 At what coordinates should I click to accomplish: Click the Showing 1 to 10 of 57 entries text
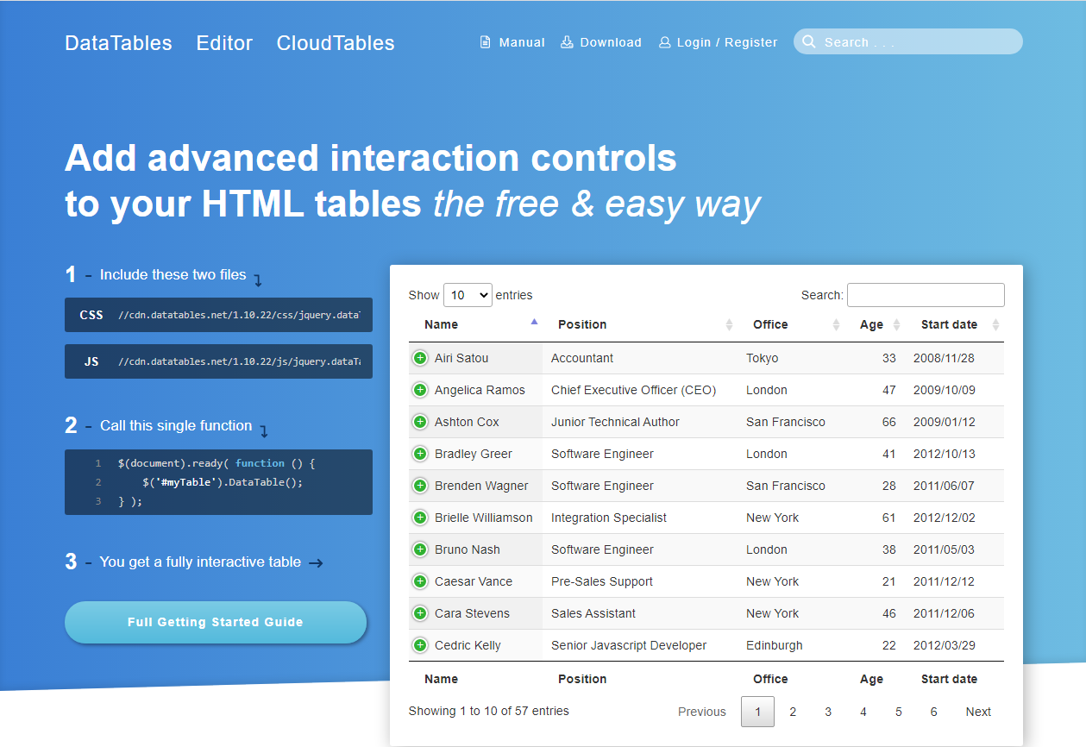tap(489, 712)
